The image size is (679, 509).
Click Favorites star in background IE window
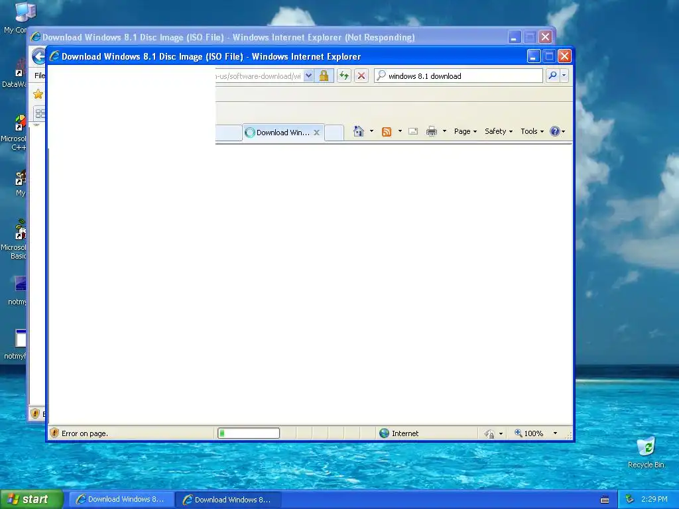38,94
